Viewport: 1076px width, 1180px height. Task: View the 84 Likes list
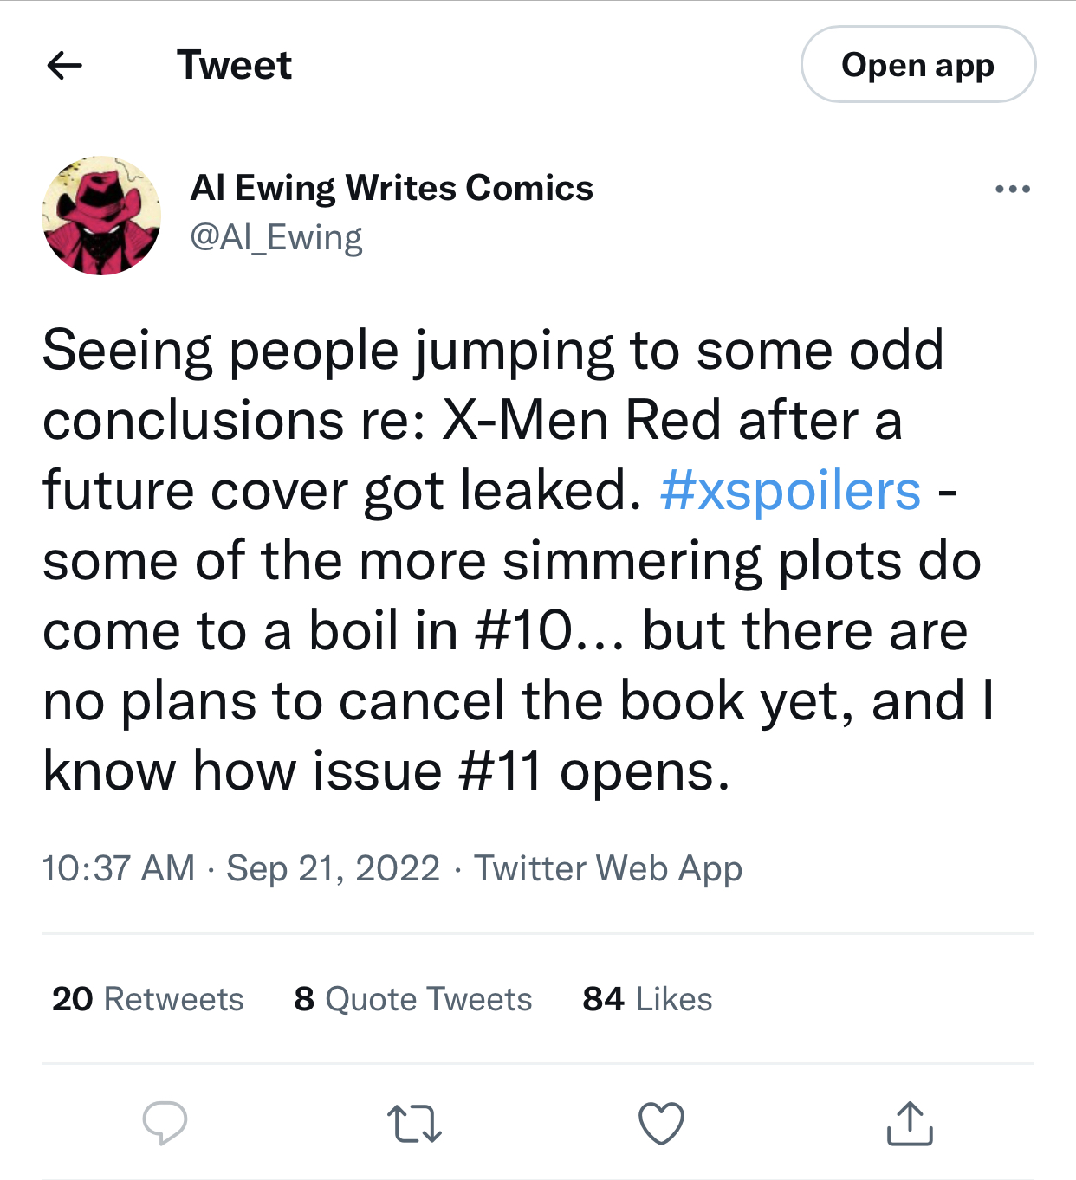[647, 999]
